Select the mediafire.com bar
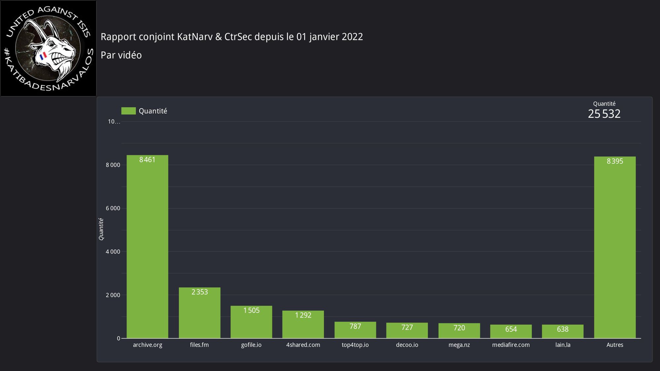The height and width of the screenshot is (371, 660). 511,331
